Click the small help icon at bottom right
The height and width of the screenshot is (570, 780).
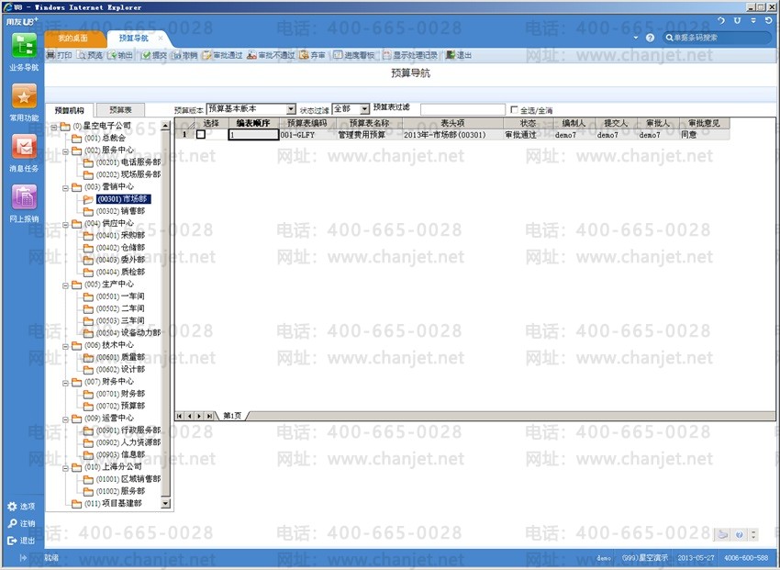(740, 535)
